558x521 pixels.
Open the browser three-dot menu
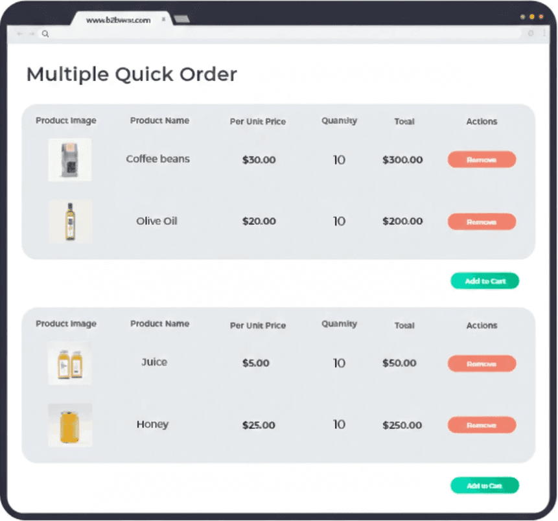pos(544,33)
